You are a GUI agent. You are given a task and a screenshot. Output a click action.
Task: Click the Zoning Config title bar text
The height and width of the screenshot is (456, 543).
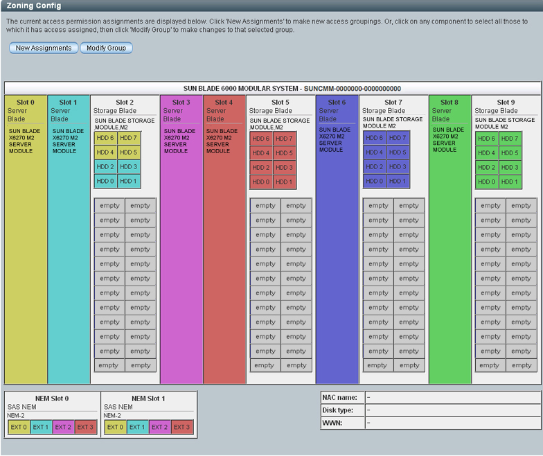34,6
